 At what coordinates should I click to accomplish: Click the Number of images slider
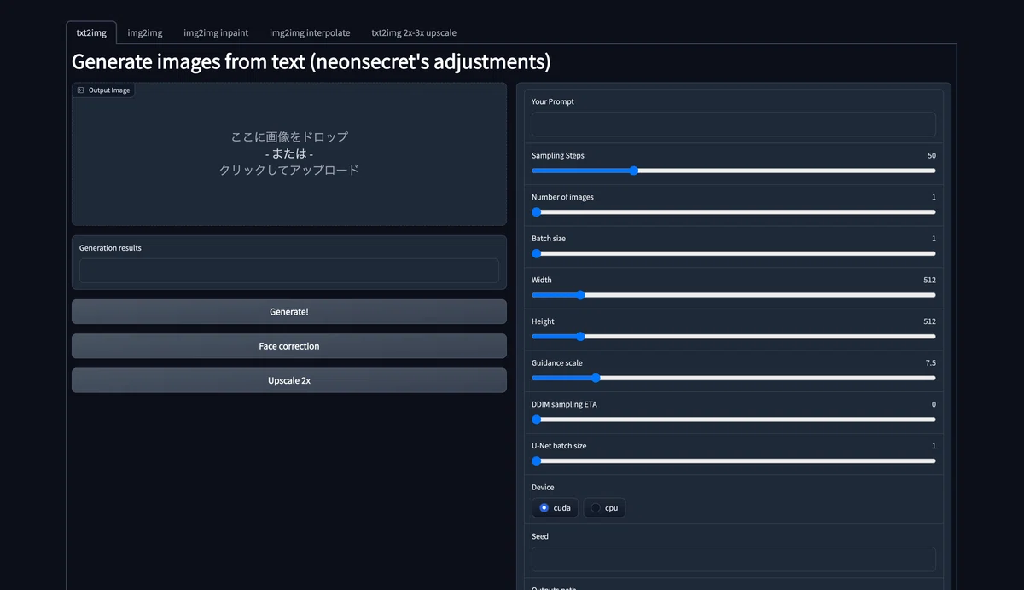coord(734,212)
